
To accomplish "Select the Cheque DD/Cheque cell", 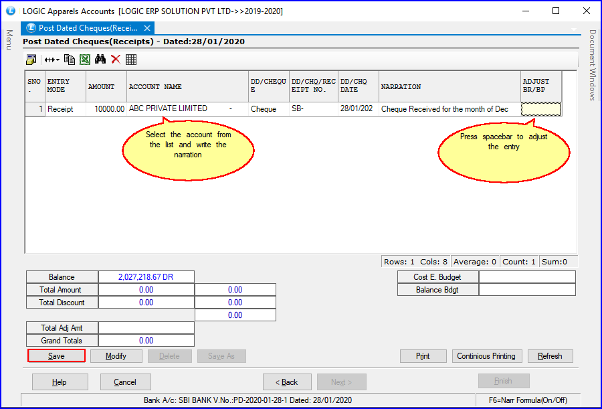I will pyautogui.click(x=269, y=109).
